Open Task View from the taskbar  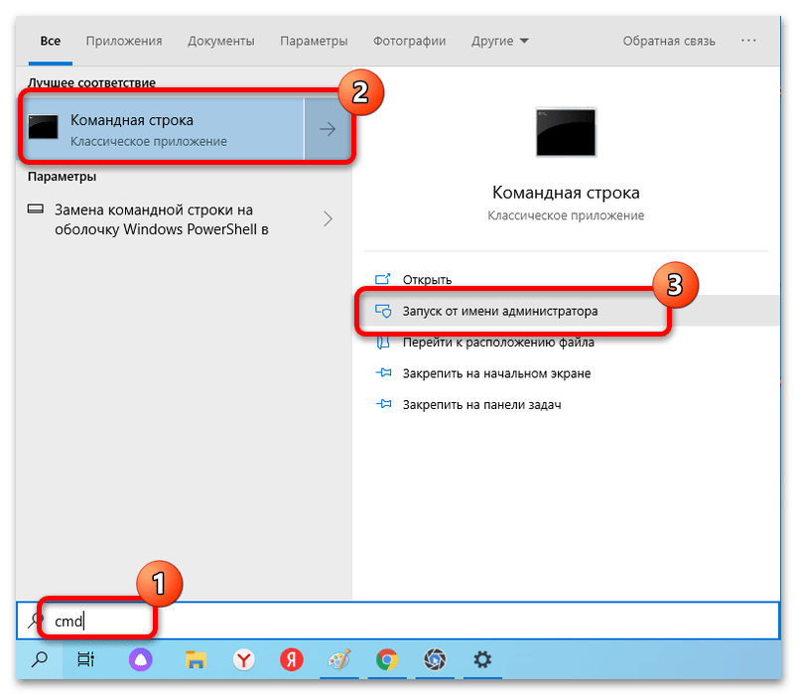point(85,659)
